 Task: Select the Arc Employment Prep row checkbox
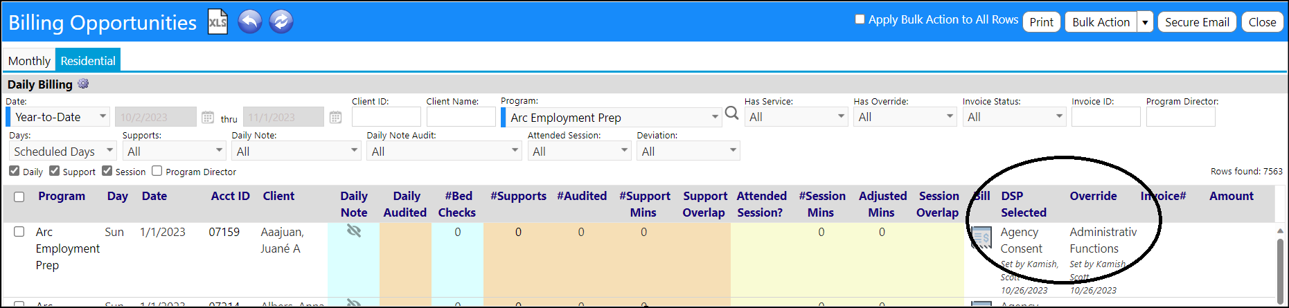[x=19, y=232]
